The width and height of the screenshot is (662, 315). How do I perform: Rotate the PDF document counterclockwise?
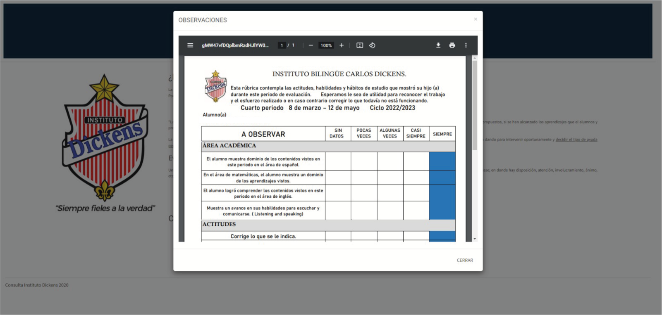coord(372,45)
